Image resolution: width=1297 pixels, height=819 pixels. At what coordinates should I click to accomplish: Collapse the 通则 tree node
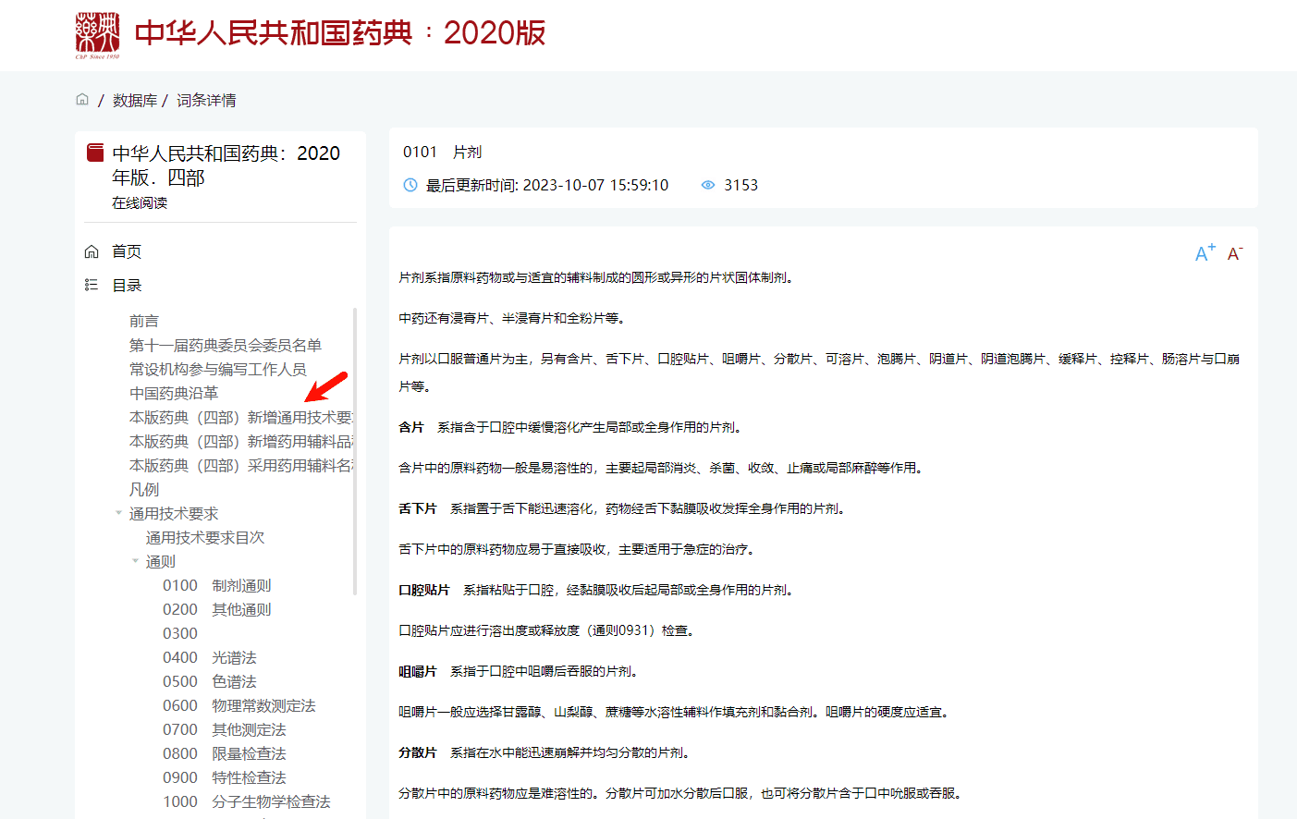pyautogui.click(x=135, y=561)
